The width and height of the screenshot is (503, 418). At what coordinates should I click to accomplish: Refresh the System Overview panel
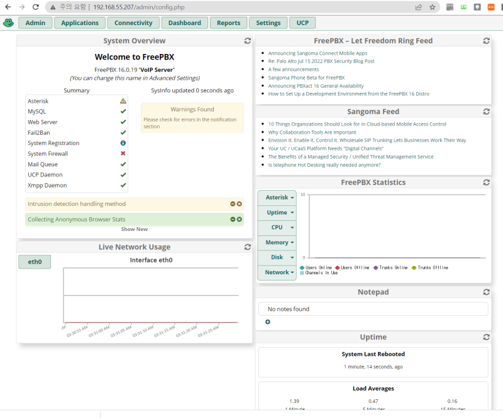[247, 41]
